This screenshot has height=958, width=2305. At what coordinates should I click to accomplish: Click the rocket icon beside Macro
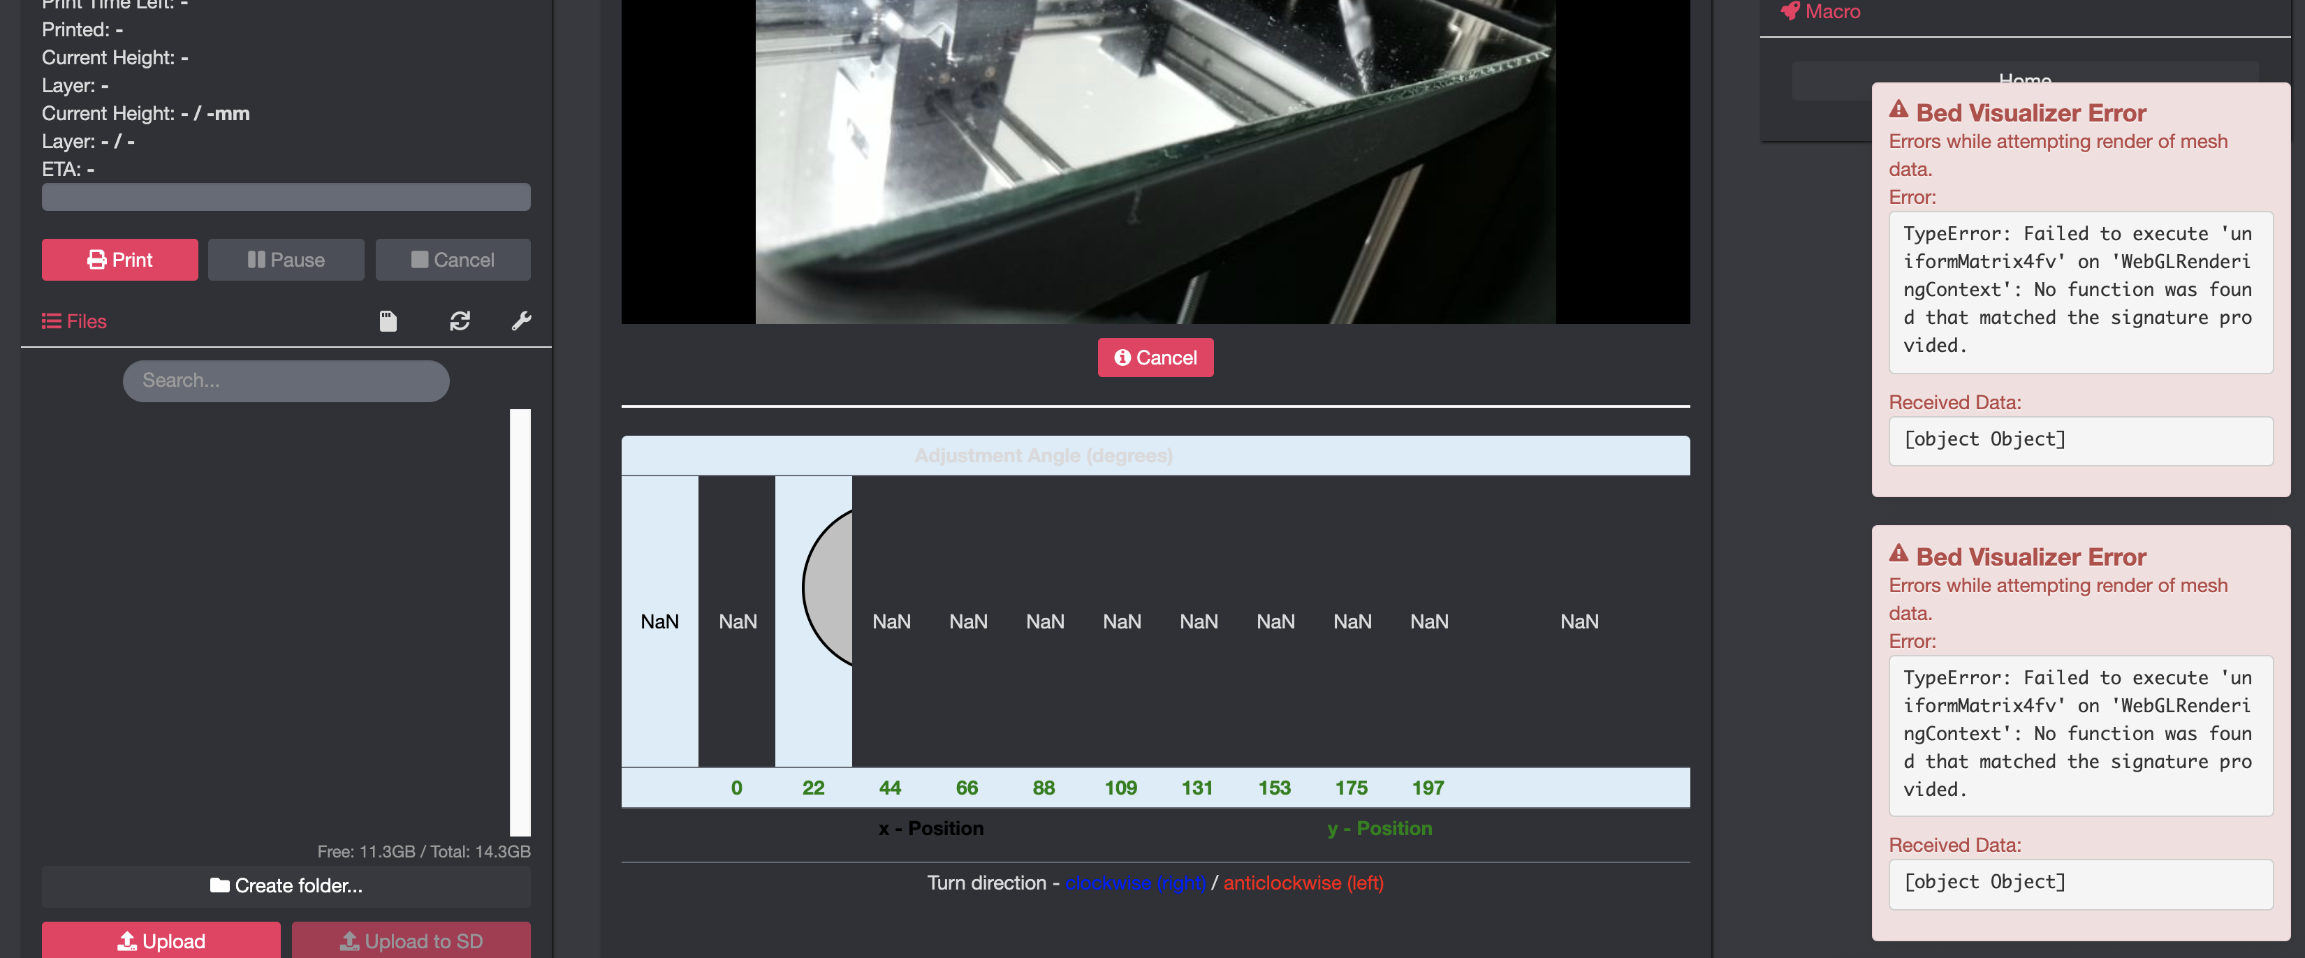1788,12
